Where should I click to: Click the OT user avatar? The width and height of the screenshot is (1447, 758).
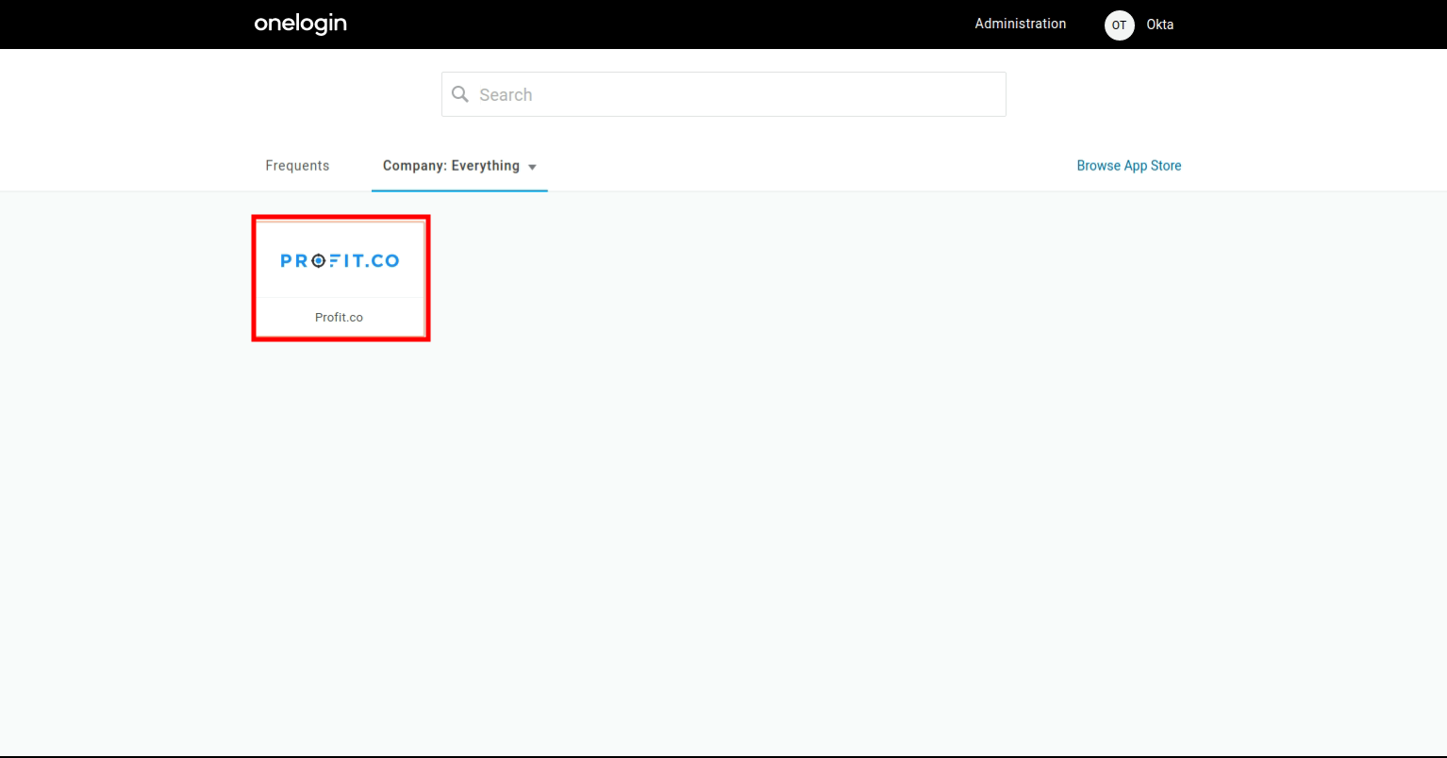(x=1119, y=25)
